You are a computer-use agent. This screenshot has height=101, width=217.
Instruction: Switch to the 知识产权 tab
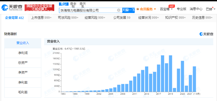coord(175,18)
